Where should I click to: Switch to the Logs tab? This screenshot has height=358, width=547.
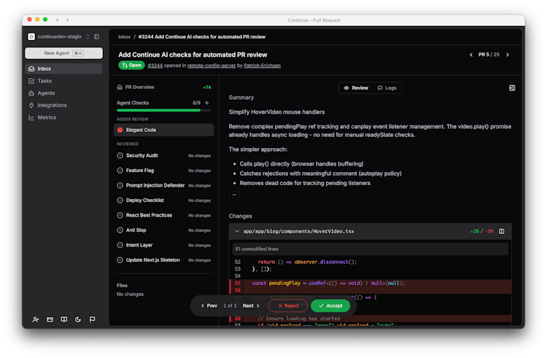tap(387, 87)
